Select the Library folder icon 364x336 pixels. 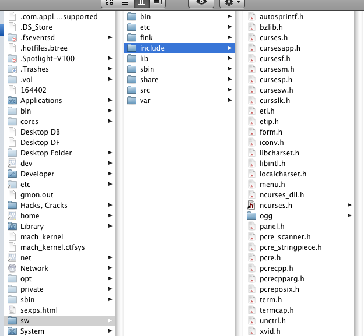(x=12, y=226)
